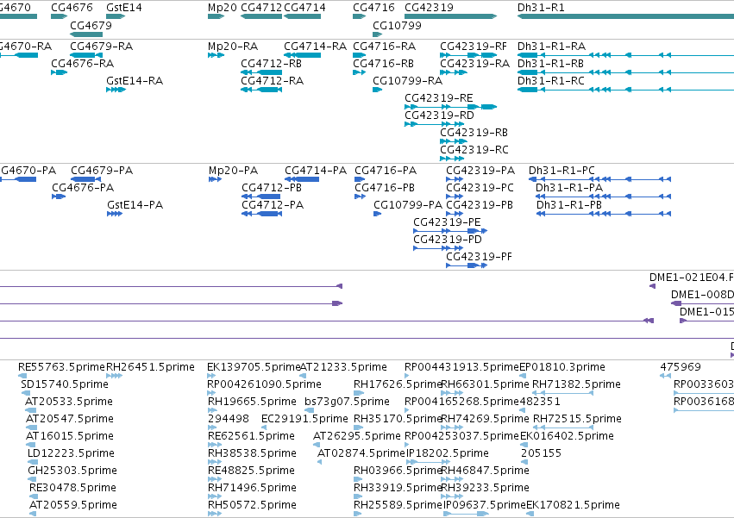Click the Mp20 gene label
The height and width of the screenshot is (518, 734).
coord(223,8)
